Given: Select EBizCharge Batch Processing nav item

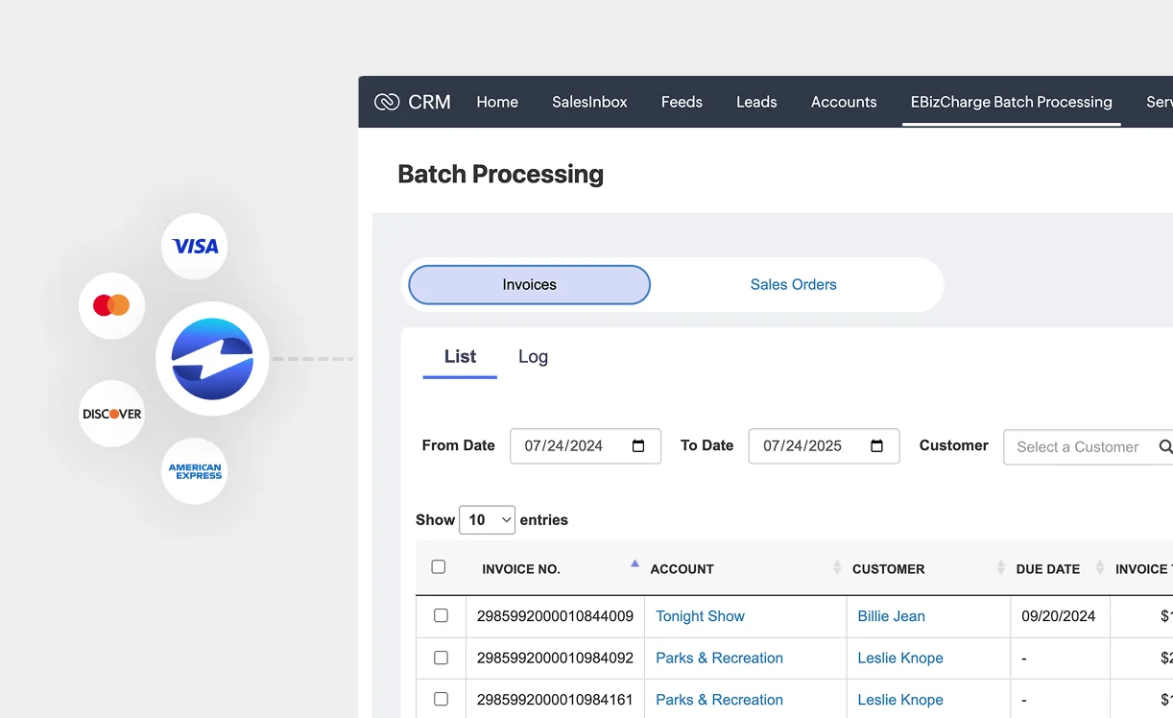Looking at the screenshot, I should click(1012, 102).
